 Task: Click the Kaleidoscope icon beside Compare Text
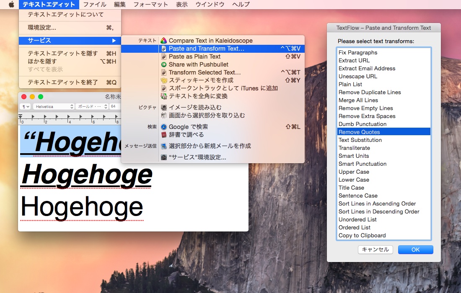[x=164, y=41]
